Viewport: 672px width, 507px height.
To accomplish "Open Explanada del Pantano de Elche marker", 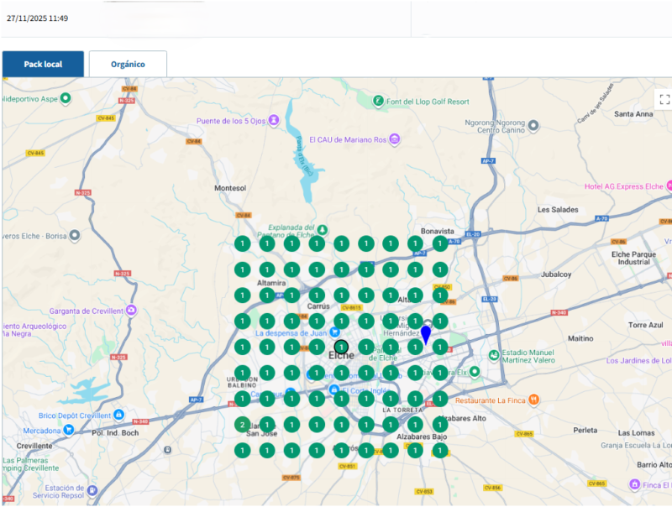I will click(x=323, y=230).
